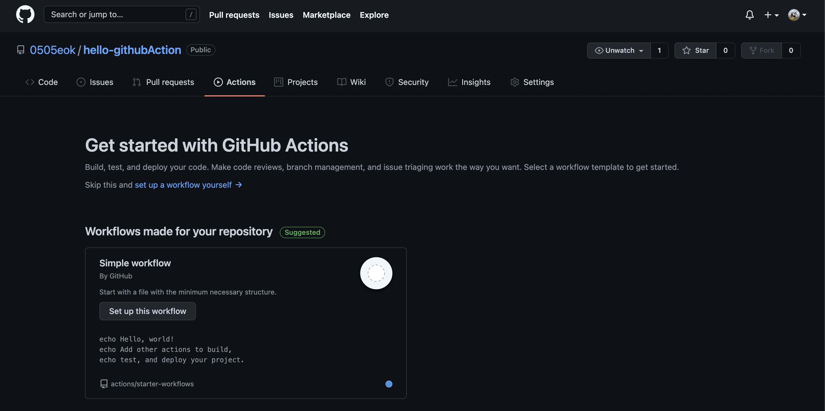Open the new repository plus dropdown
This screenshot has width=825, height=411.
click(x=772, y=15)
